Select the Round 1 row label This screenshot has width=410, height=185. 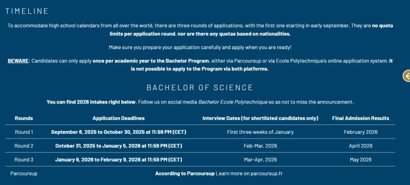click(24, 132)
